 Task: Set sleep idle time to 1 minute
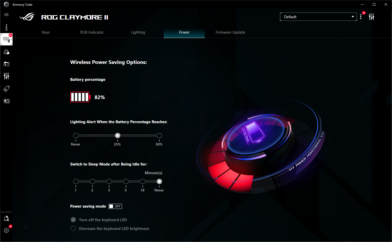point(76,181)
